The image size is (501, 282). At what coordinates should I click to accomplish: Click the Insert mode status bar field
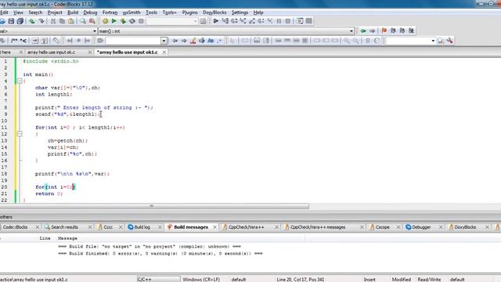coord(369,279)
